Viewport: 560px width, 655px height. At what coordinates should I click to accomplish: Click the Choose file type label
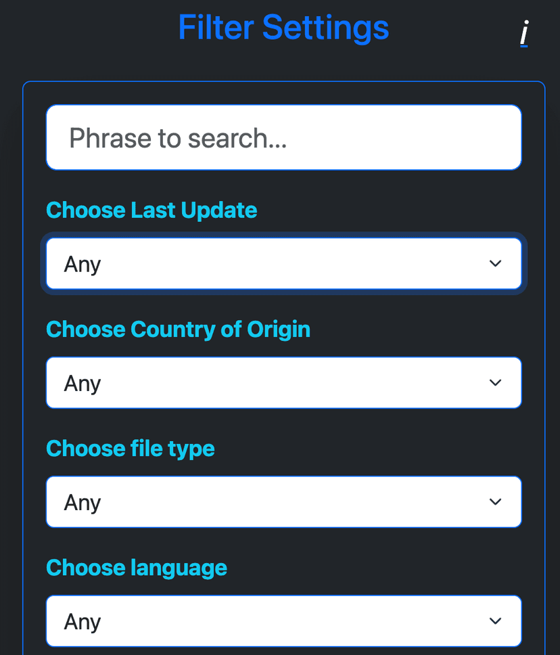pyautogui.click(x=130, y=449)
